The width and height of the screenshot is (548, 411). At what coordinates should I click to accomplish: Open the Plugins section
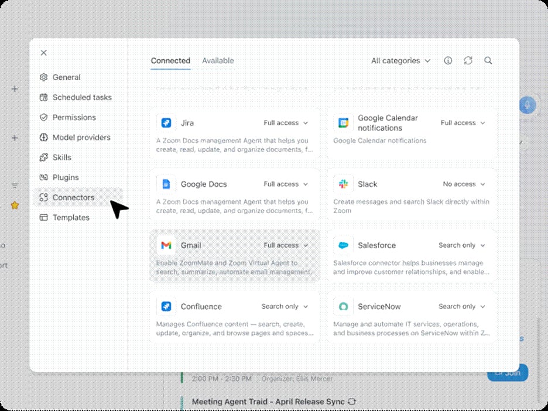point(78,177)
